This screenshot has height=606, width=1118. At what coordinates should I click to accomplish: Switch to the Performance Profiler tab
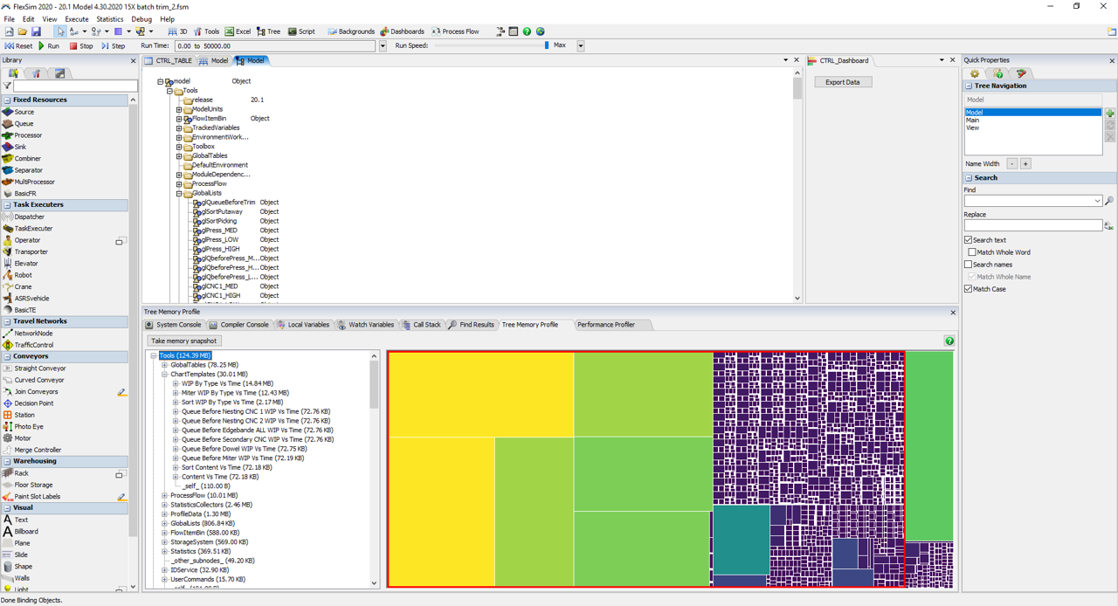(605, 325)
